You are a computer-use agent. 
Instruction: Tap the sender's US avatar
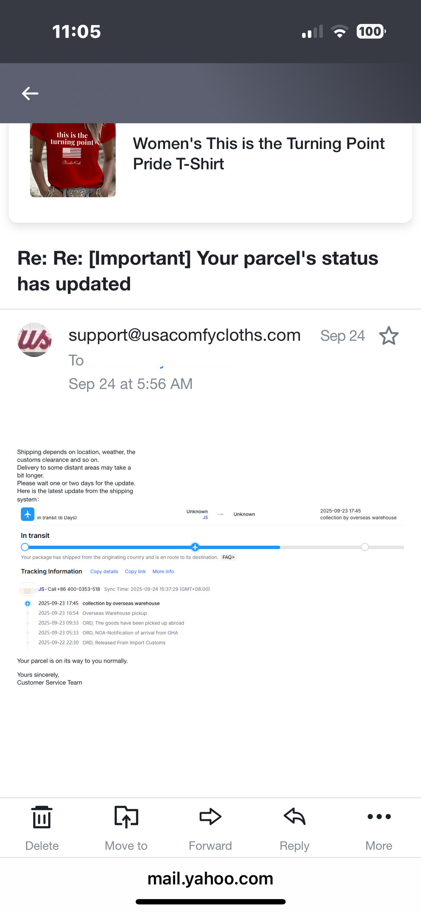[34, 340]
